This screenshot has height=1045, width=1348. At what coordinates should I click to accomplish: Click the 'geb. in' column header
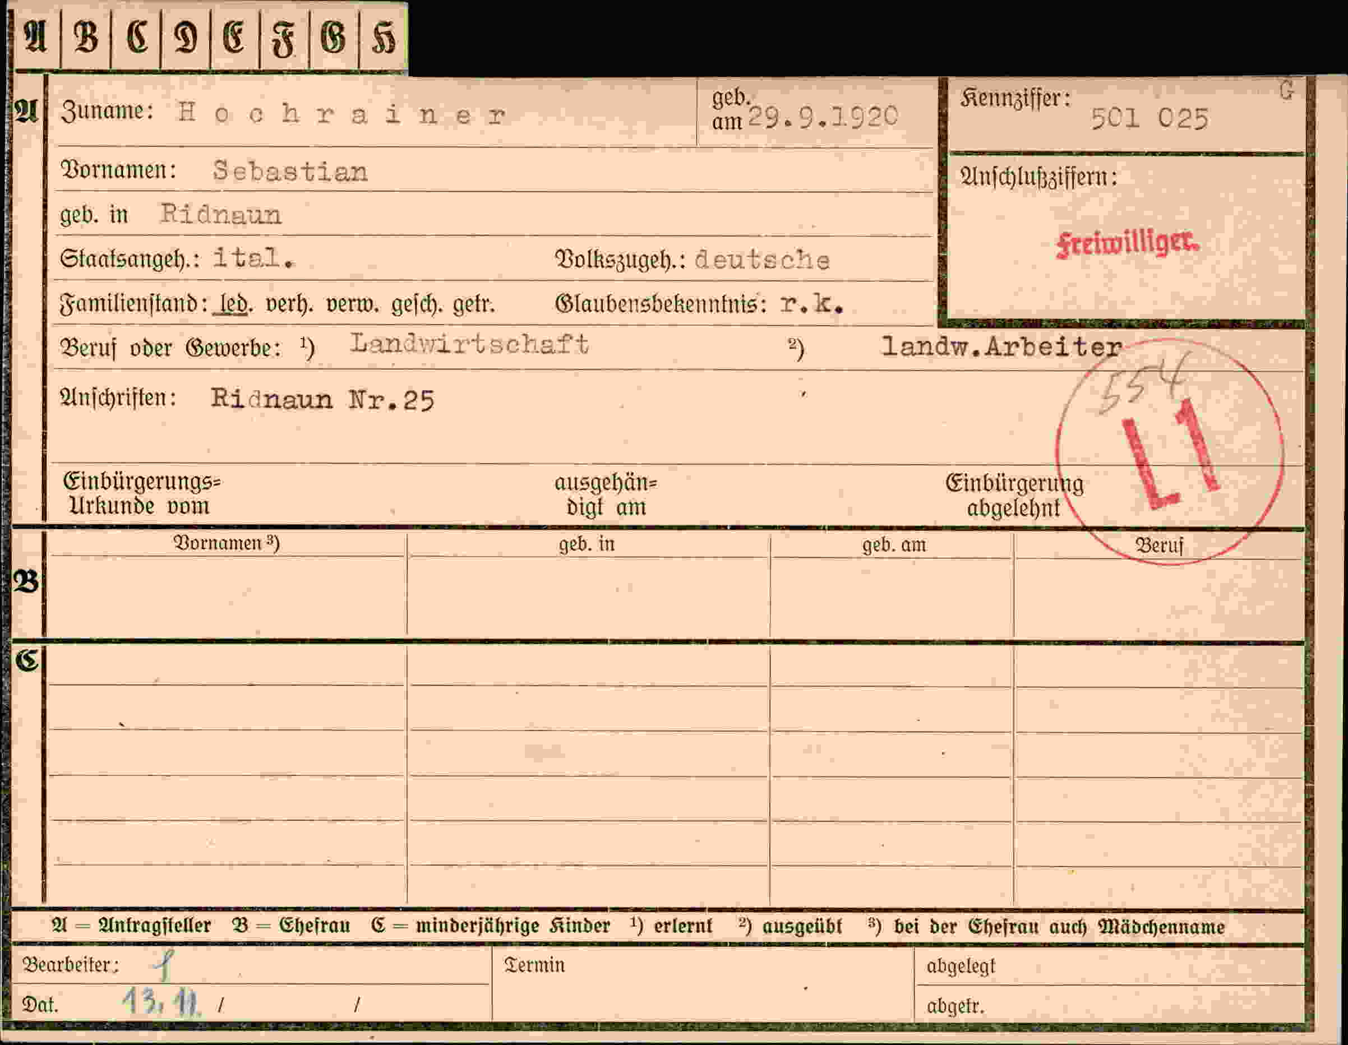[587, 544]
